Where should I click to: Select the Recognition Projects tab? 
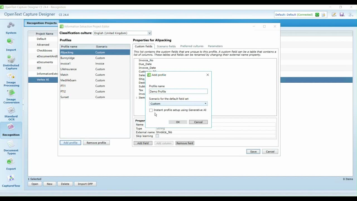click(42, 23)
